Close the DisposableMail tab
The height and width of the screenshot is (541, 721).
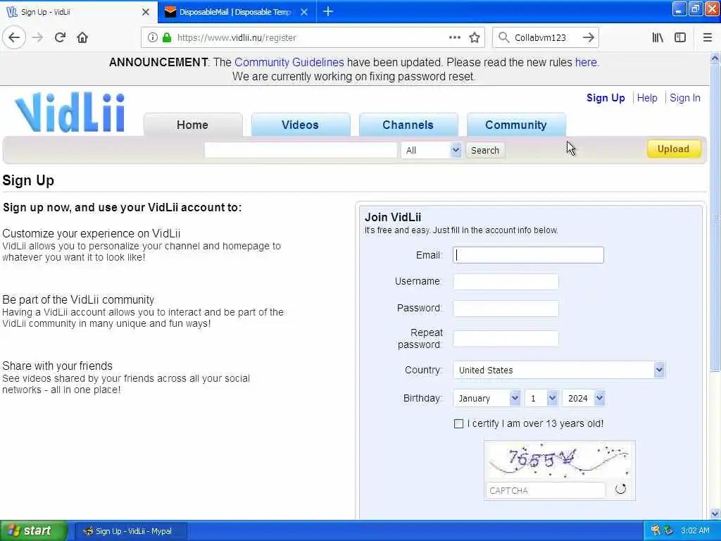(304, 12)
